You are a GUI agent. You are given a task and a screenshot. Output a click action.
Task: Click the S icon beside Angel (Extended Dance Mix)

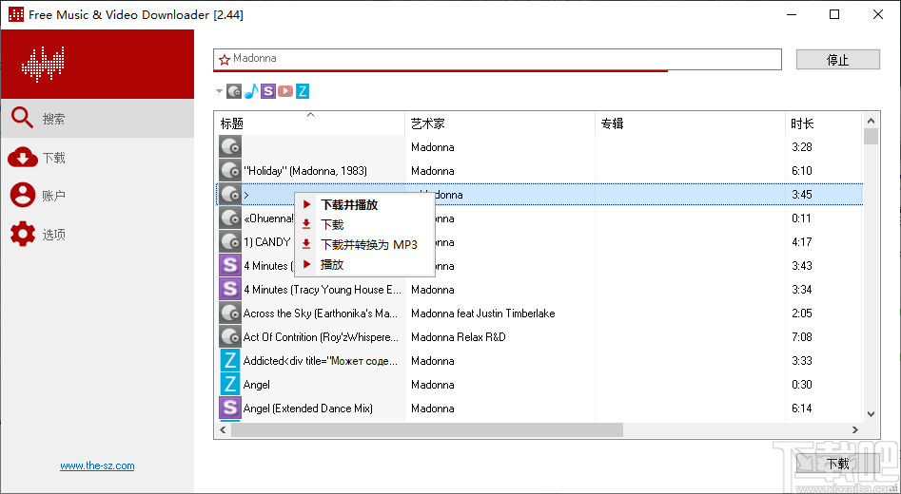click(x=230, y=408)
